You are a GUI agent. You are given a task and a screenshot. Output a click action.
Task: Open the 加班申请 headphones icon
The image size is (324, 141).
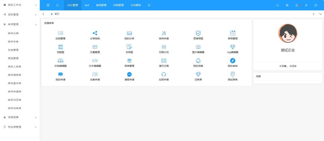pos(164,74)
